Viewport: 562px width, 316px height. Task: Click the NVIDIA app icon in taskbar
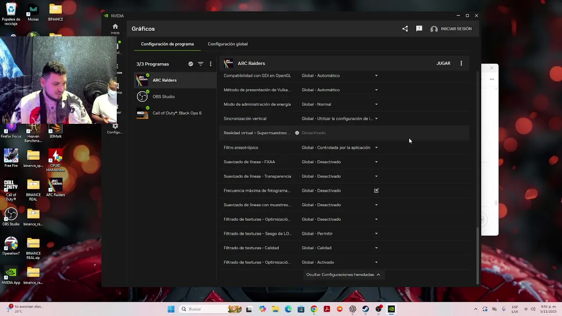(x=391, y=309)
